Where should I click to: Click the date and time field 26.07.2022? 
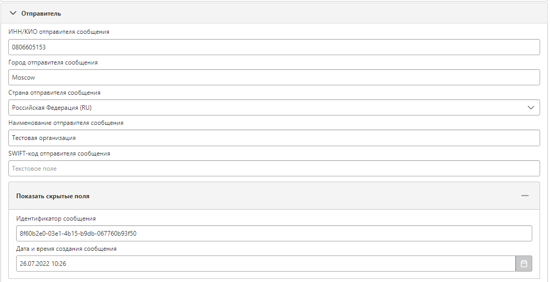point(266,263)
